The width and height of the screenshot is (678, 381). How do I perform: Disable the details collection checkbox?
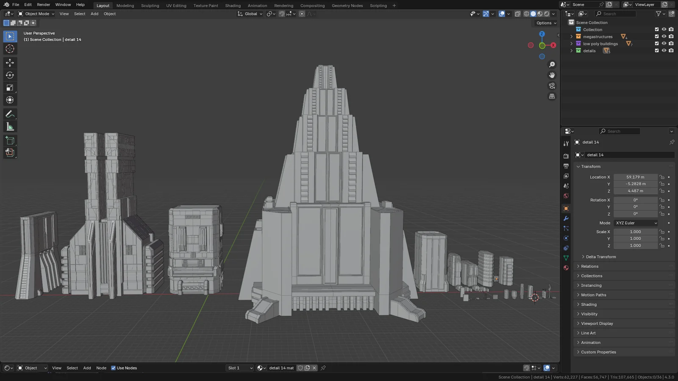click(x=656, y=50)
